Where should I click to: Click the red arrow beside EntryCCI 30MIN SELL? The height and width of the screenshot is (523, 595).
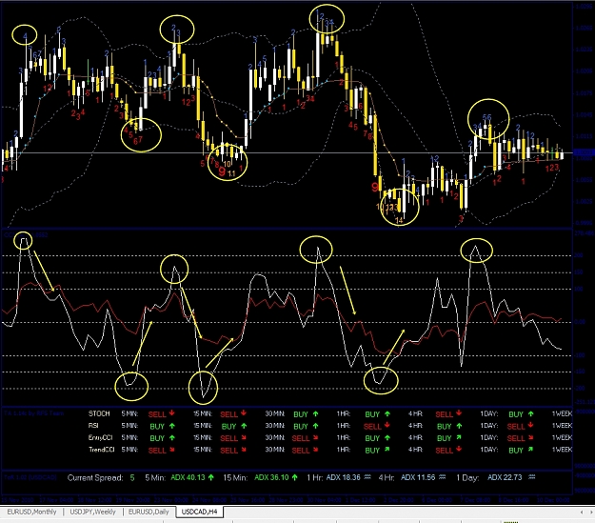[315, 437]
